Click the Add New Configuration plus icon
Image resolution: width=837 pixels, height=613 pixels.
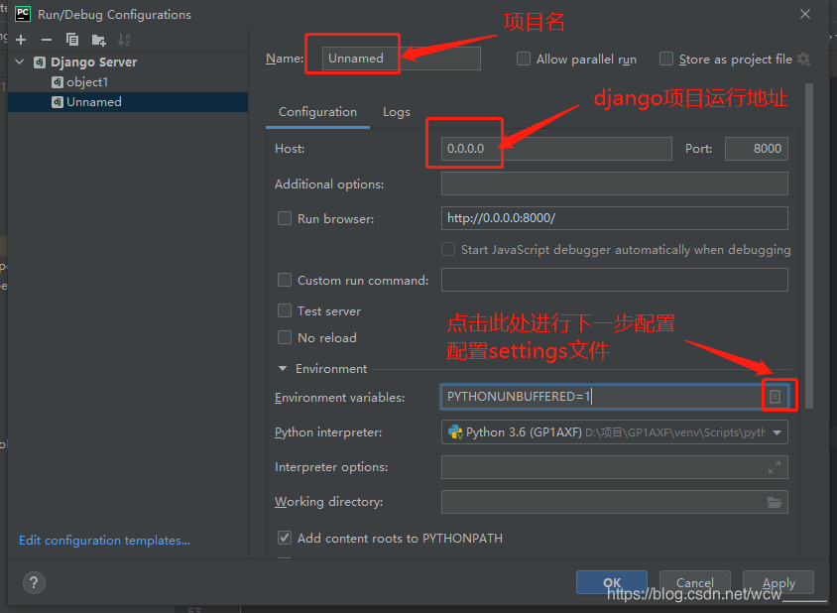21,40
